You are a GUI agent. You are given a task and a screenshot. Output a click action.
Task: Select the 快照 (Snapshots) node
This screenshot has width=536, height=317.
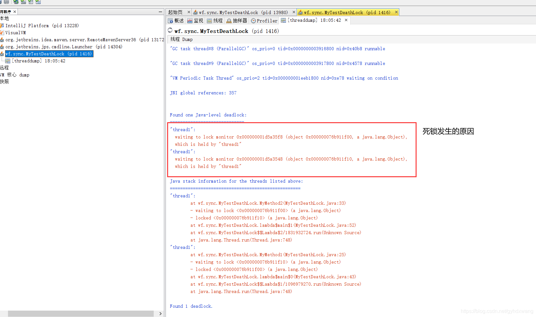(x=4, y=82)
